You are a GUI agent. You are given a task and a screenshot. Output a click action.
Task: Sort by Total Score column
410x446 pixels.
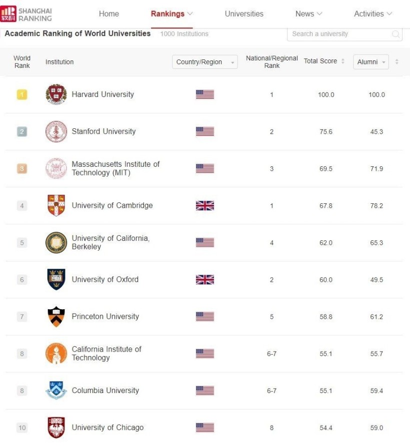[x=324, y=61]
